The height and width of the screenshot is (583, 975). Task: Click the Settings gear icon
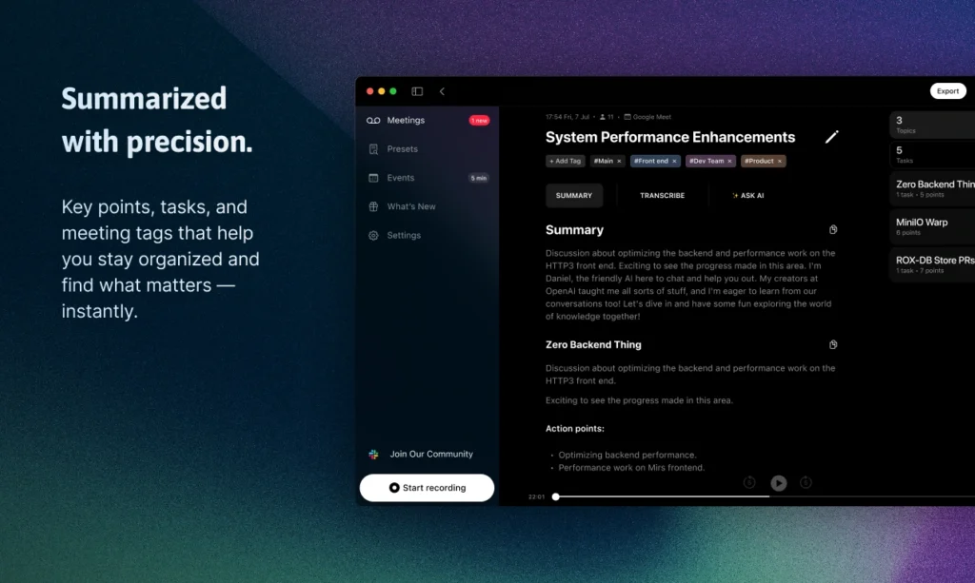click(x=373, y=235)
